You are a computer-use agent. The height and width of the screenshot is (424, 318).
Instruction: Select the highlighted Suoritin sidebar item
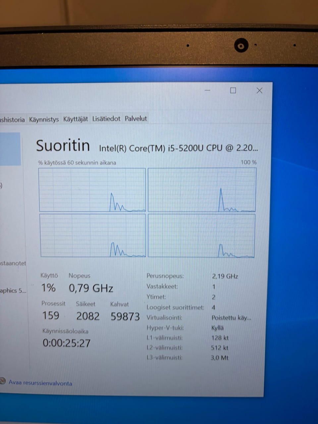(10, 149)
